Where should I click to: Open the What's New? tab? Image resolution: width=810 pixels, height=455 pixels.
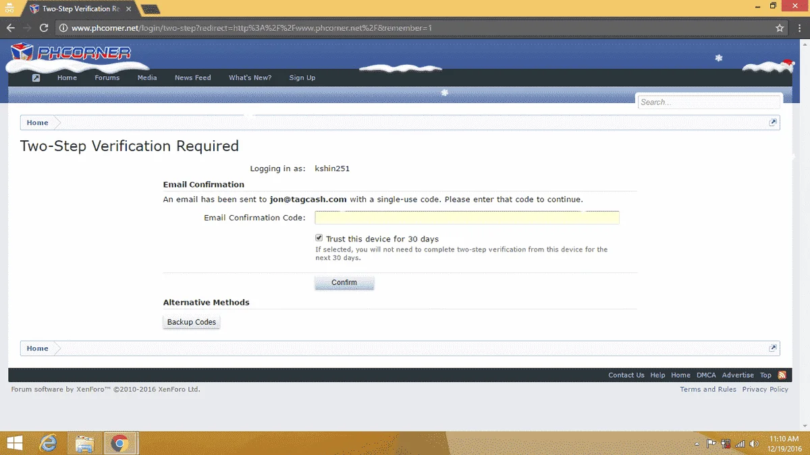pyautogui.click(x=250, y=78)
